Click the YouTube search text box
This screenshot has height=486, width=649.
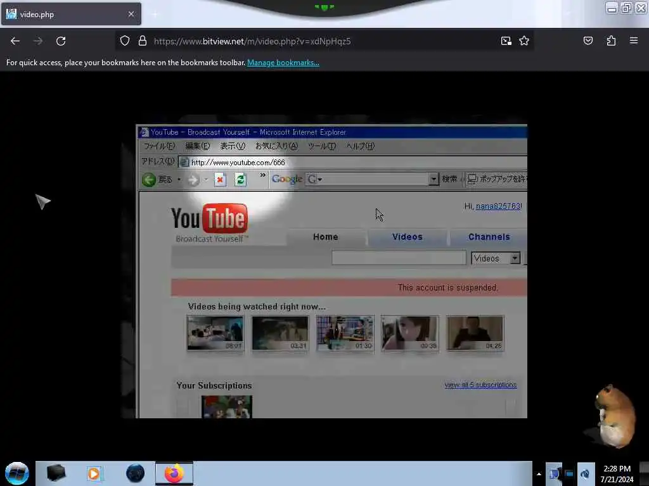coord(399,258)
